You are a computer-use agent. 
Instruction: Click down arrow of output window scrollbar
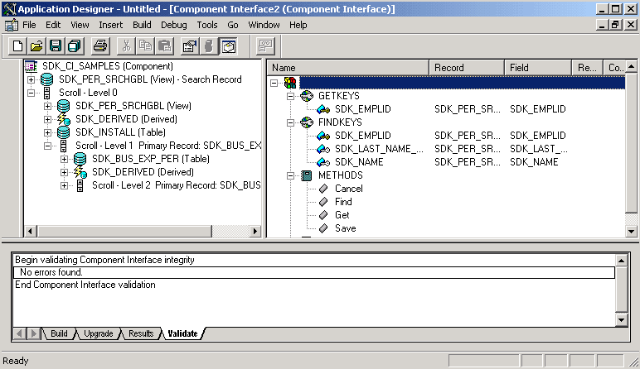[621, 320]
